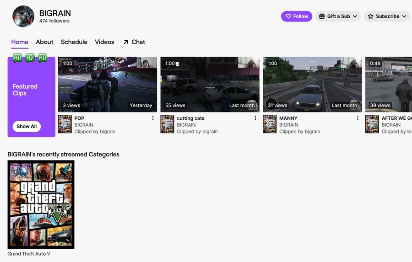Viewport: 412px width, 262px height.
Task: Go to the Schedule tab
Action: (74, 42)
